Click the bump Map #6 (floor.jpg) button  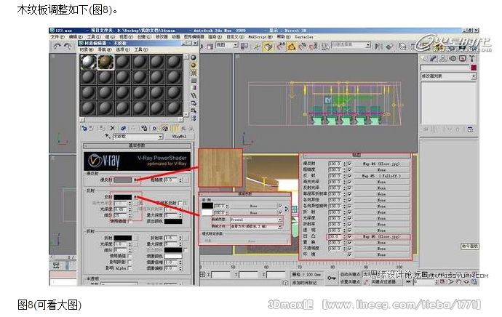click(x=381, y=237)
